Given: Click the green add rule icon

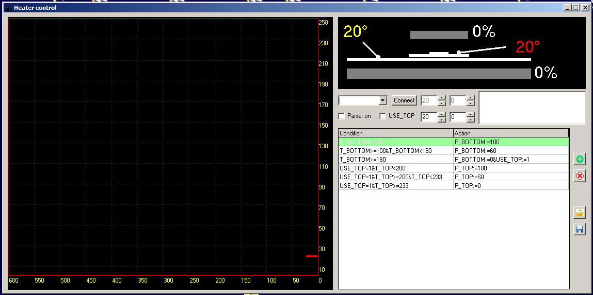Looking at the screenshot, I should (x=580, y=159).
